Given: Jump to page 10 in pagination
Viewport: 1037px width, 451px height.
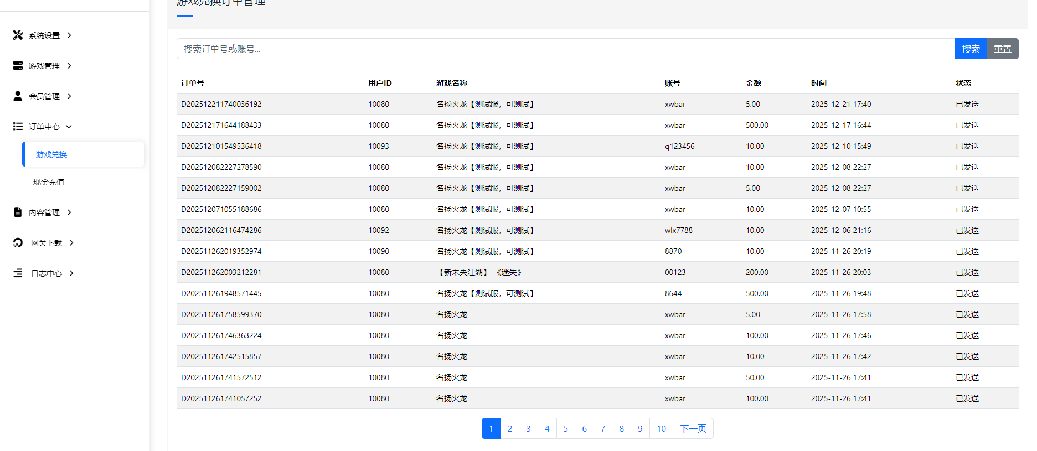Looking at the screenshot, I should click(661, 429).
